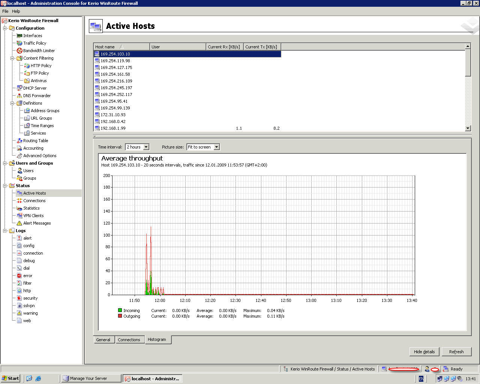Open the Accounting section
480x384 pixels.
(x=33, y=148)
